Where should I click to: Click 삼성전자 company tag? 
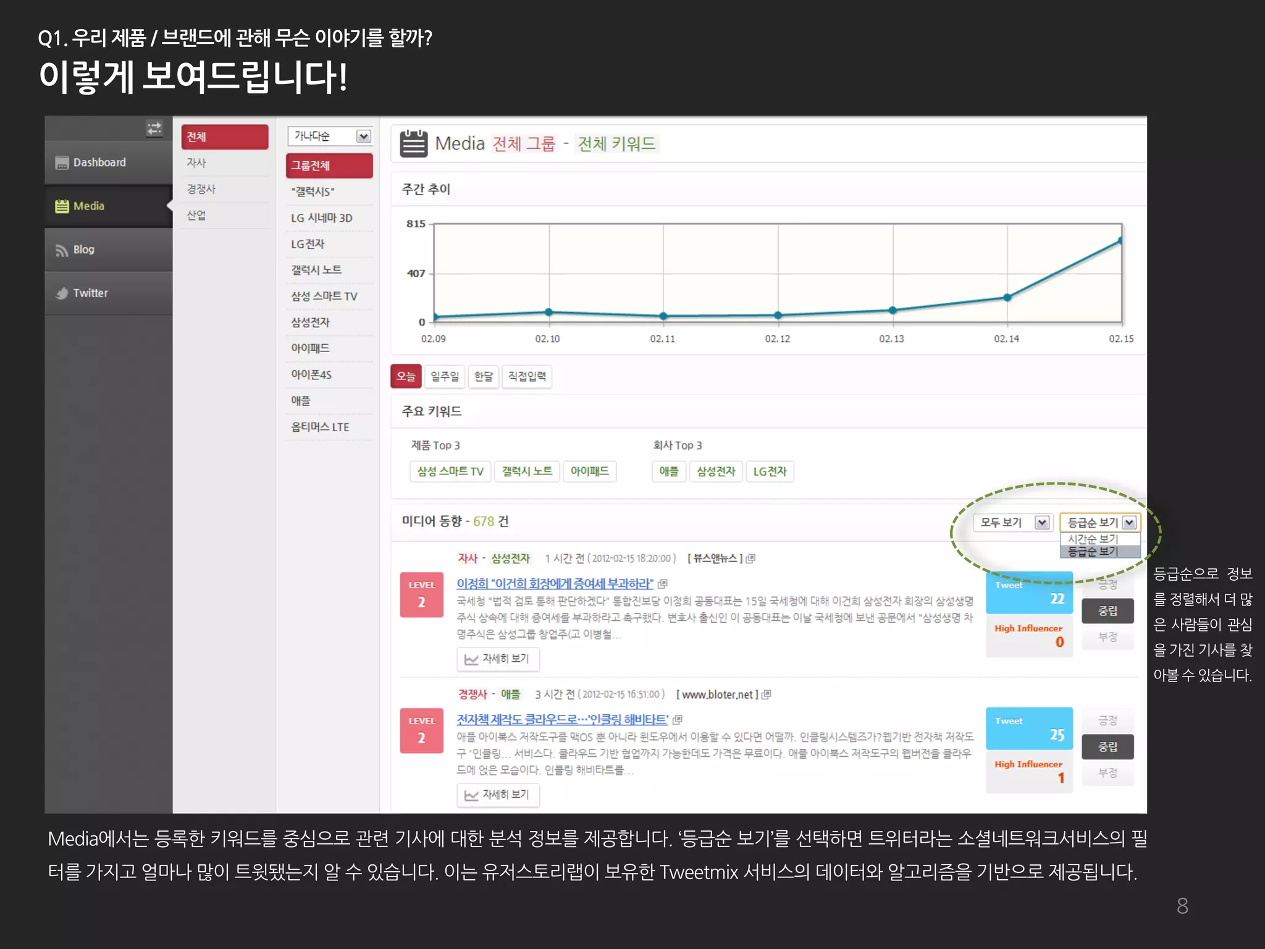716,471
